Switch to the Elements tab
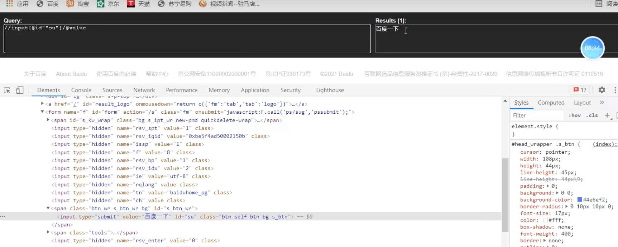 [48, 90]
